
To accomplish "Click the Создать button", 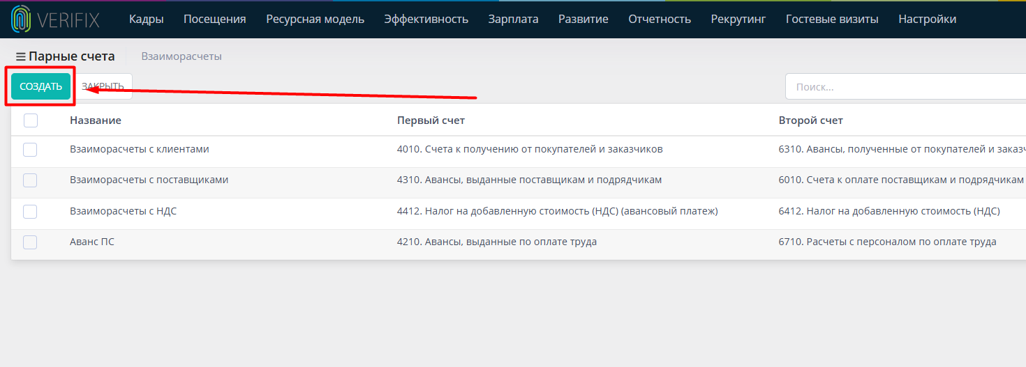I will [x=41, y=86].
